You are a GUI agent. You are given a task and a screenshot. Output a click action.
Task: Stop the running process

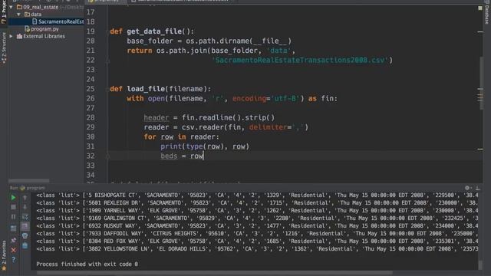(13, 207)
